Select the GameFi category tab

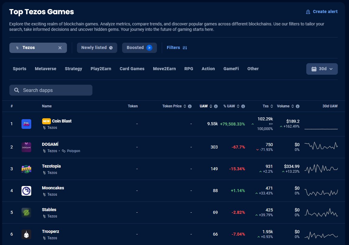pos(231,69)
